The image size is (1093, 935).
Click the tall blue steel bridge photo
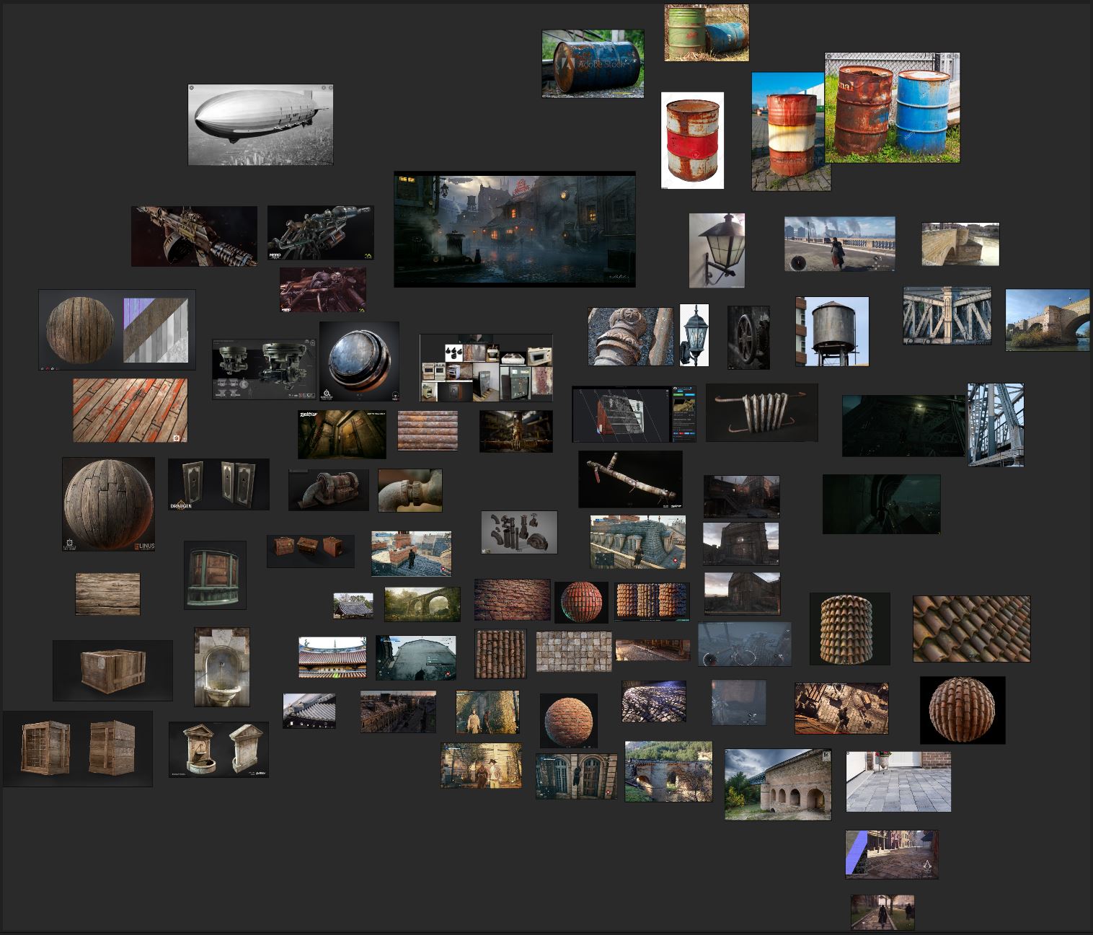coord(996,425)
